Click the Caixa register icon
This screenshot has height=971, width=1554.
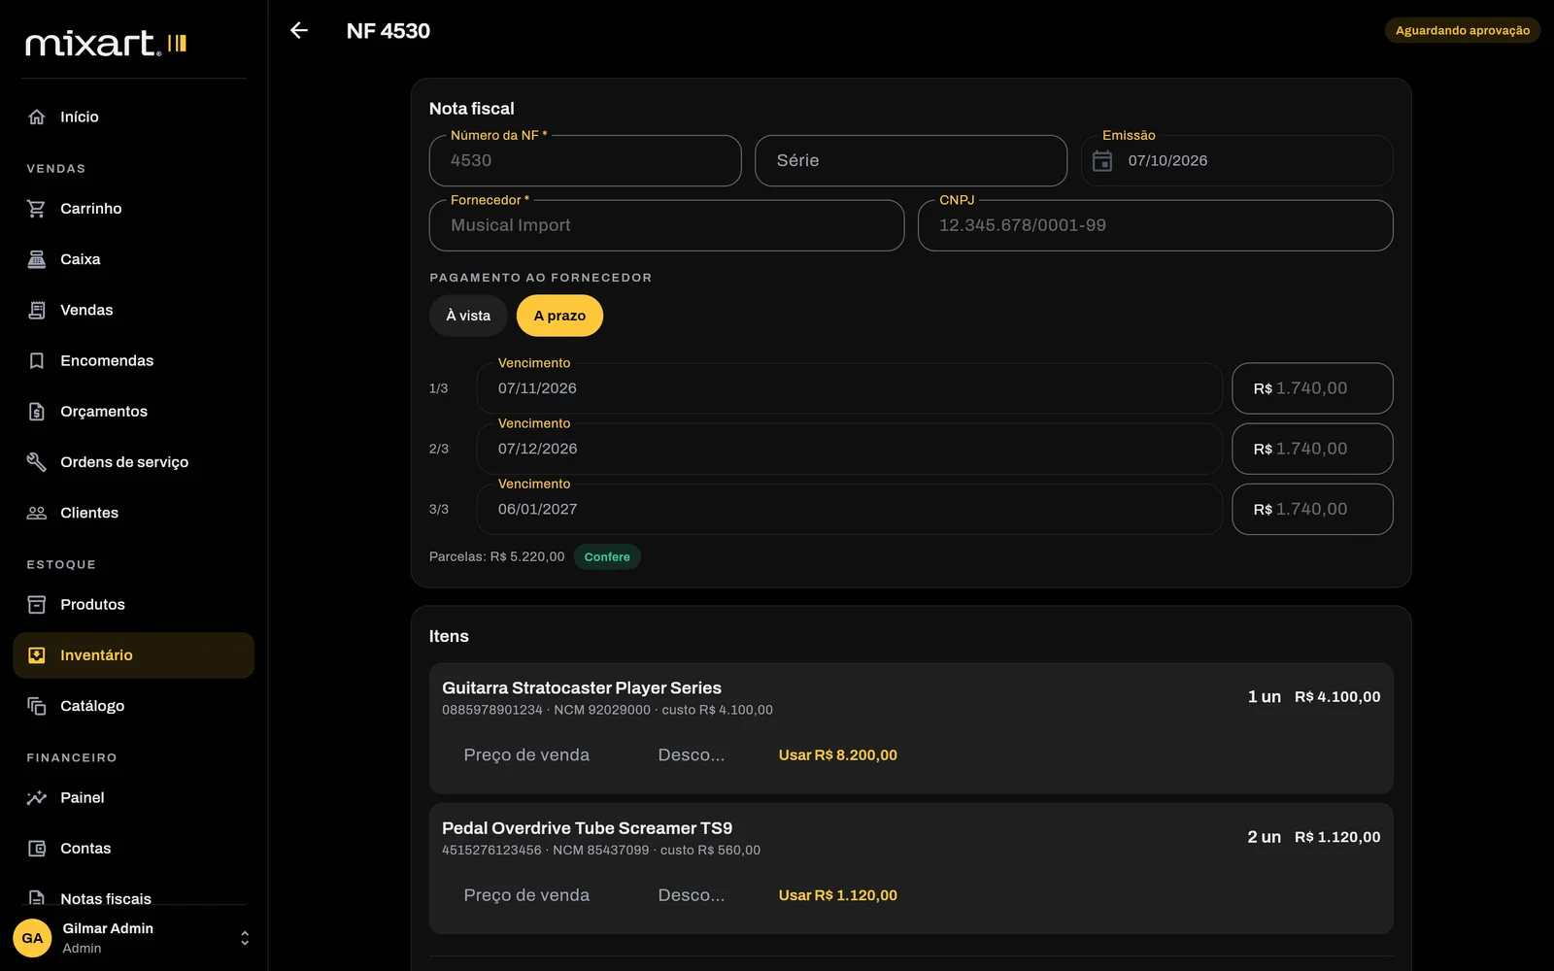(x=37, y=259)
